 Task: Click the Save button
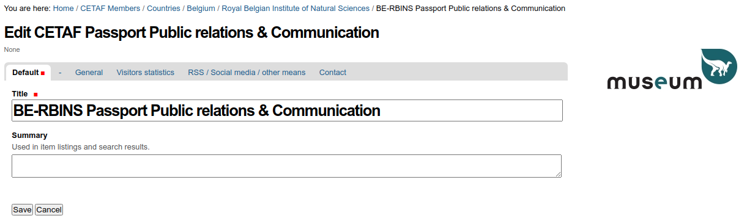pos(23,209)
